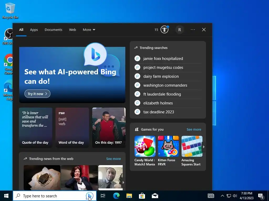This screenshot has height=201, width=269.
Task: Click search icon beside jamie foxx hospitalized
Action: click(137, 58)
